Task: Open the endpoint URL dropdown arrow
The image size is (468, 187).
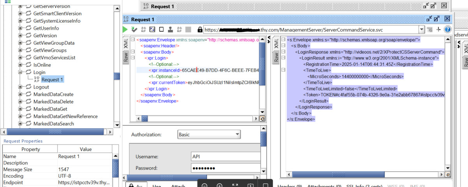Action: (421, 30)
